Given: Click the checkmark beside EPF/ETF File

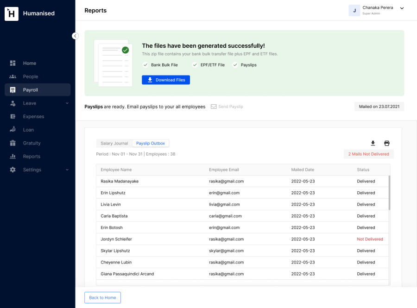Looking at the screenshot, I should click(x=195, y=65).
